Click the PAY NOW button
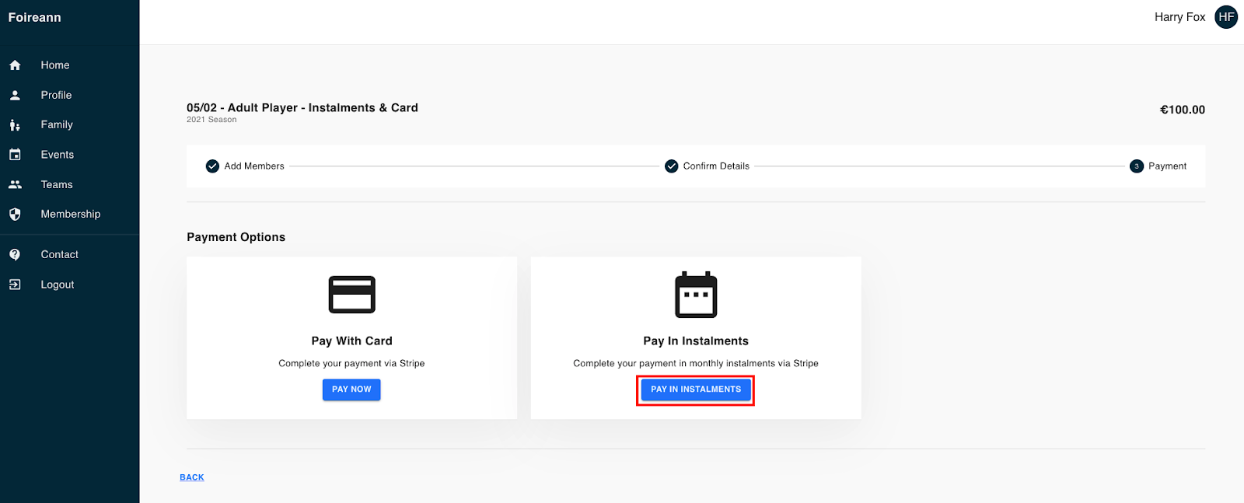The height and width of the screenshot is (503, 1244). tap(351, 389)
